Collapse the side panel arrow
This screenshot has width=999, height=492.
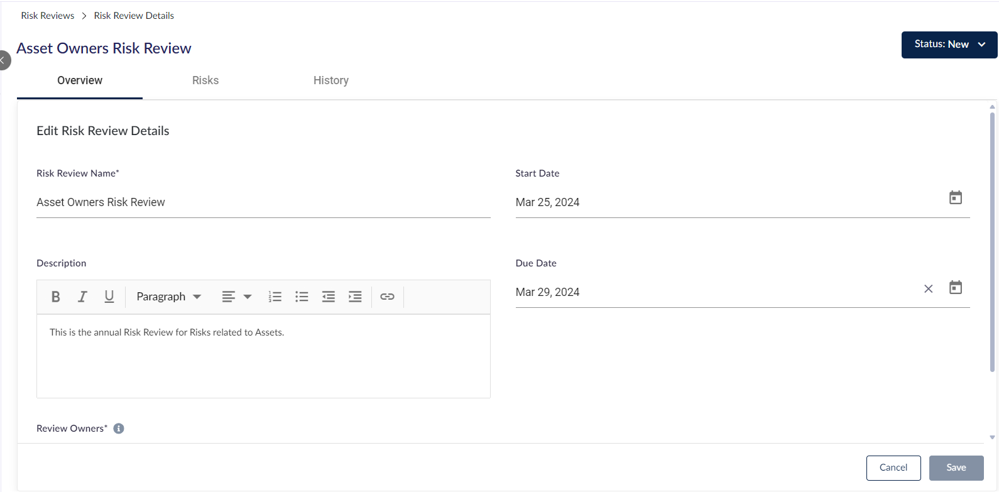point(4,60)
